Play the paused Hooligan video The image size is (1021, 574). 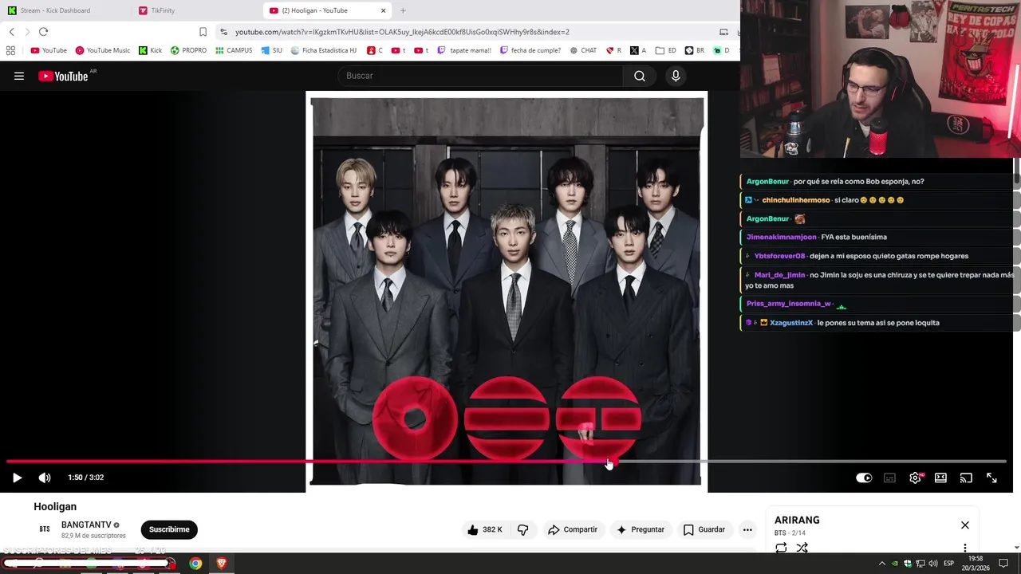pyautogui.click(x=17, y=478)
